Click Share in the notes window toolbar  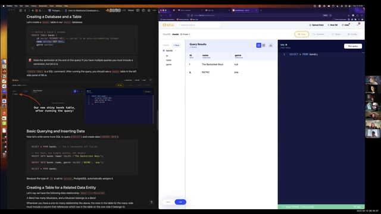131,11
